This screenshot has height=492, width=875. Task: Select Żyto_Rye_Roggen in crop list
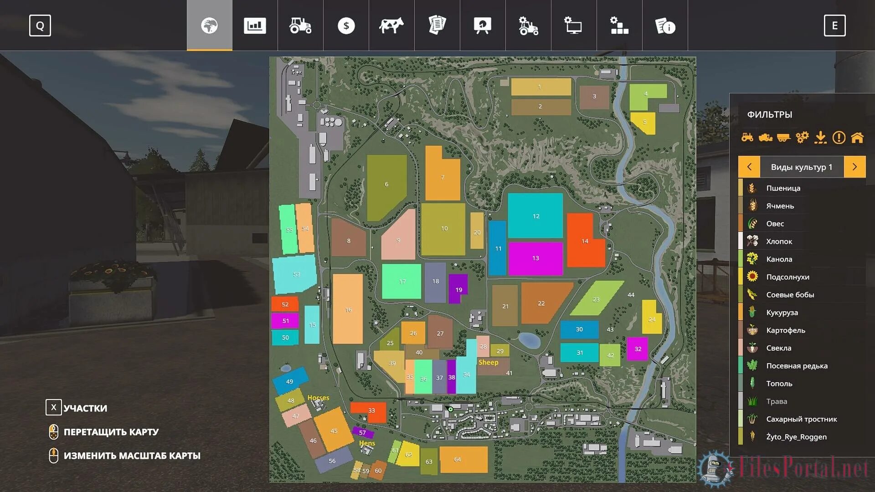pyautogui.click(x=802, y=437)
